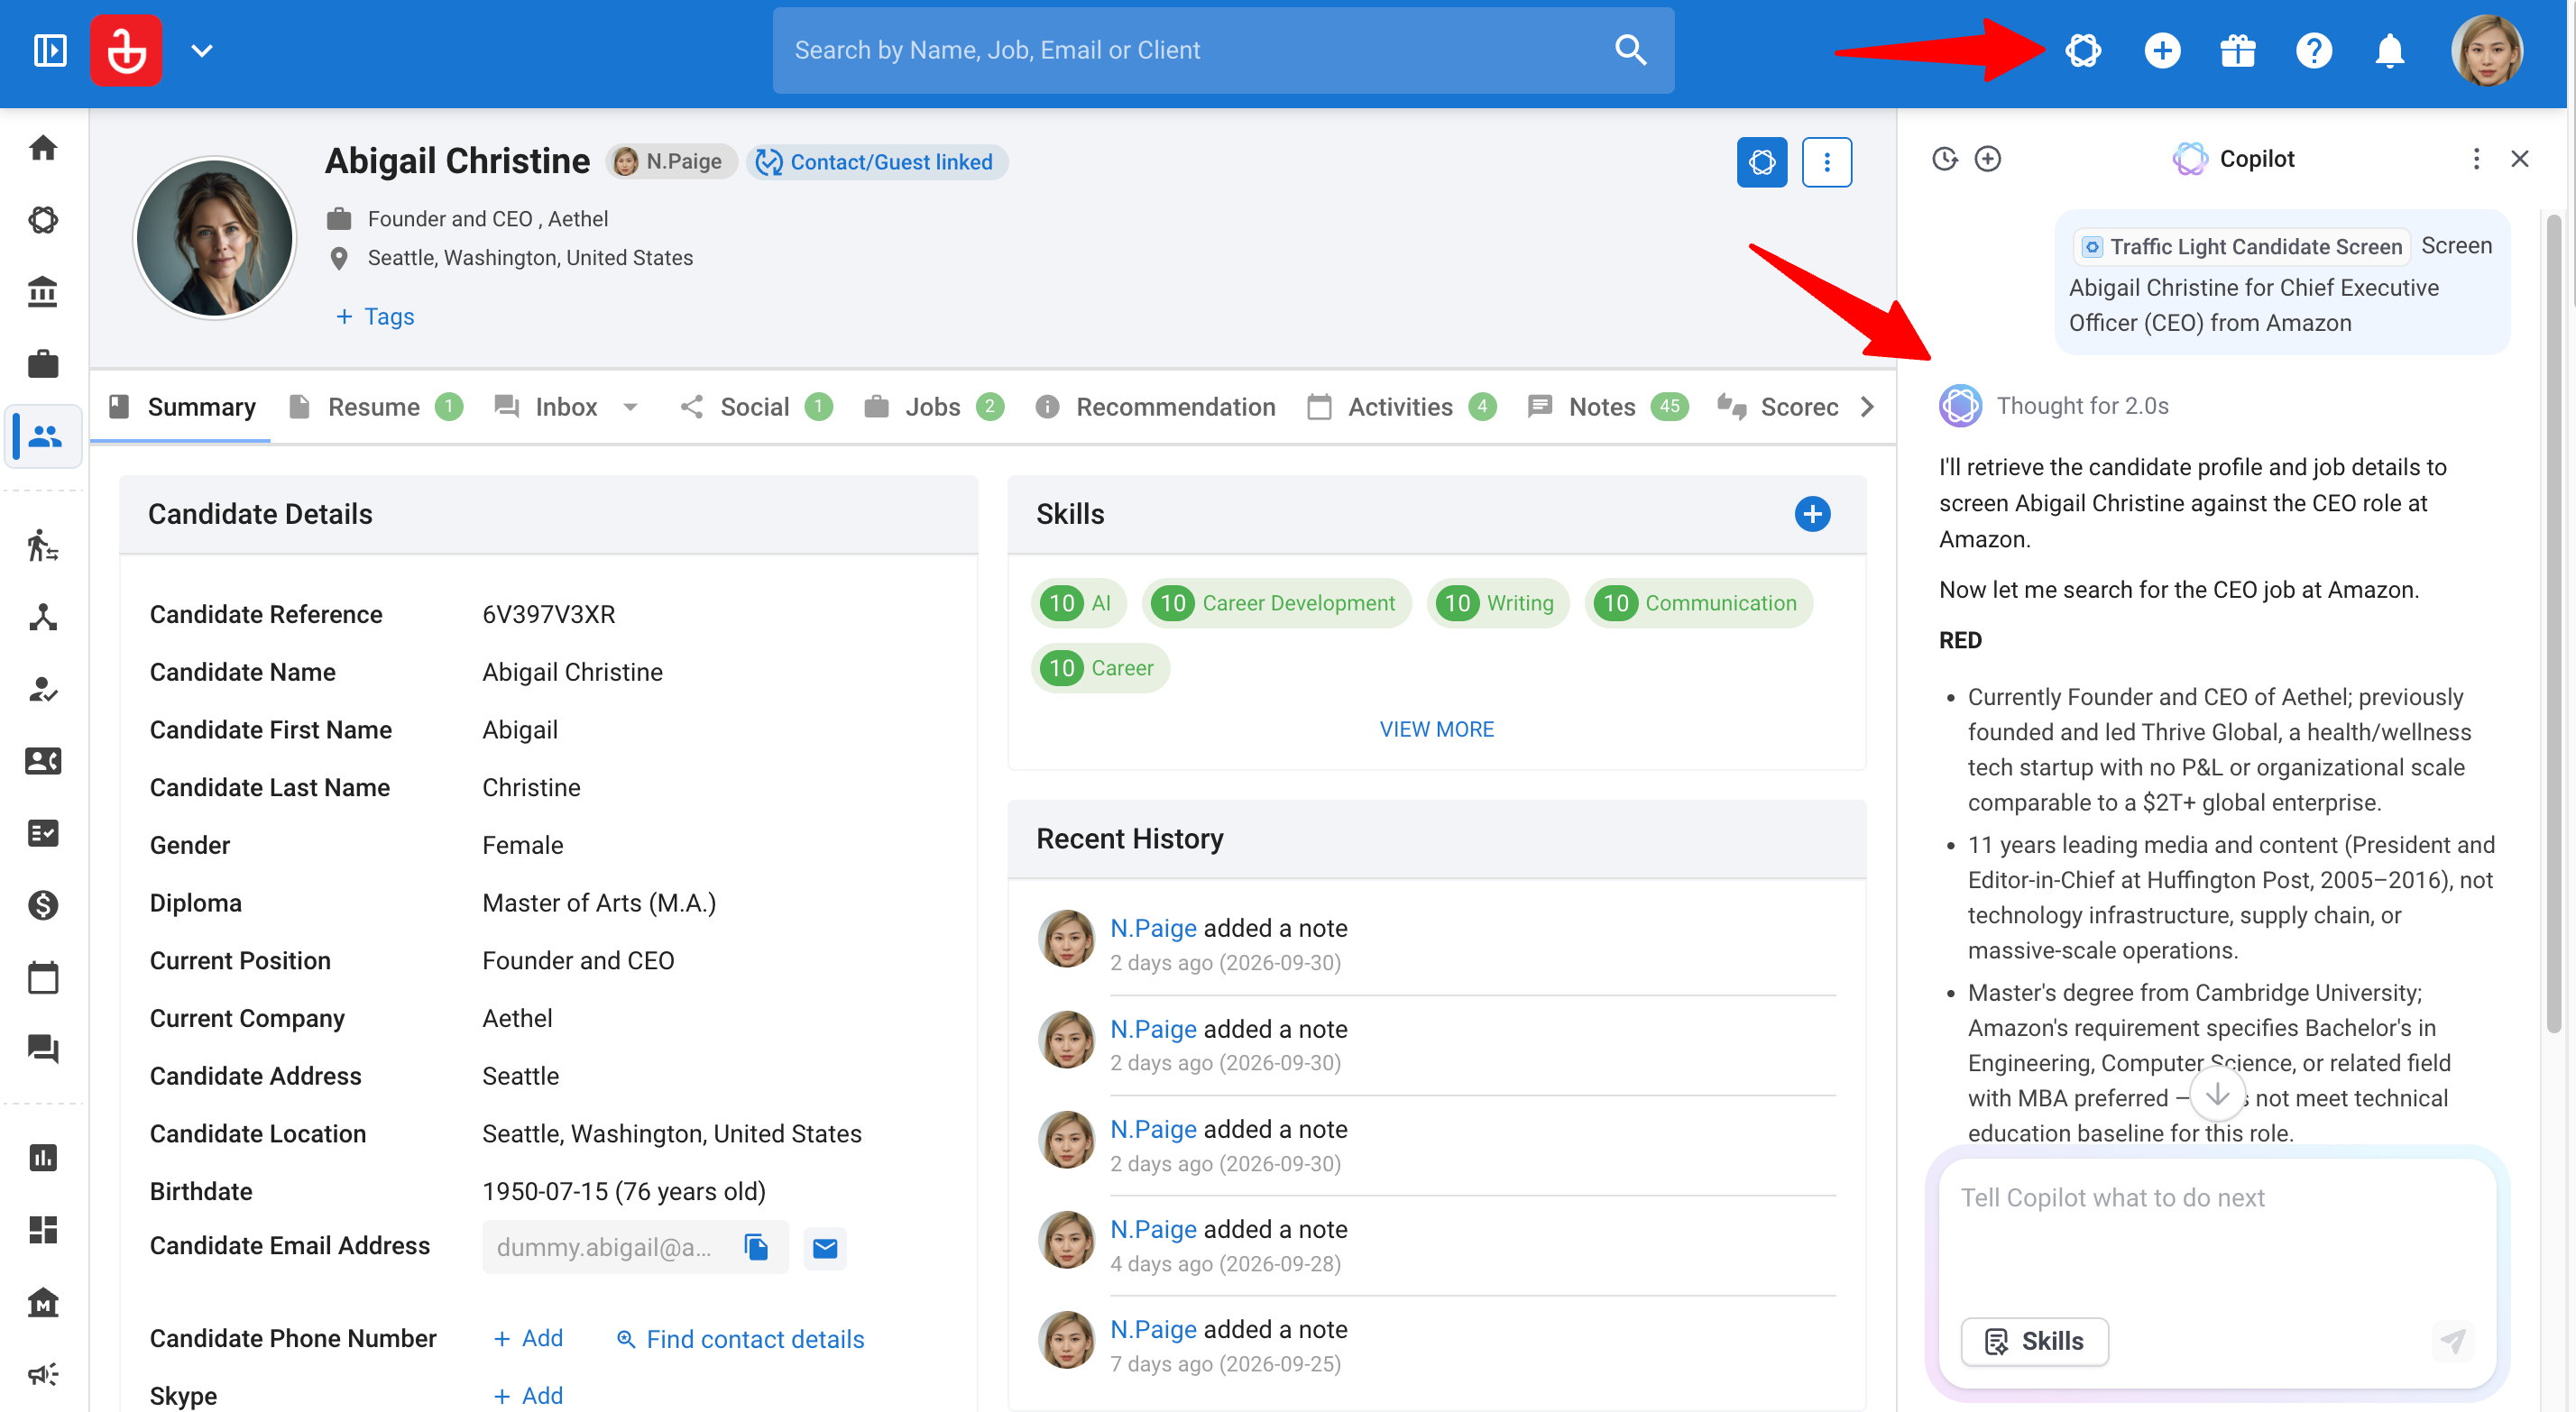Viewport: 2576px width, 1412px height.
Task: Click the blue Copilot button on candidate profile
Action: (x=1762, y=162)
